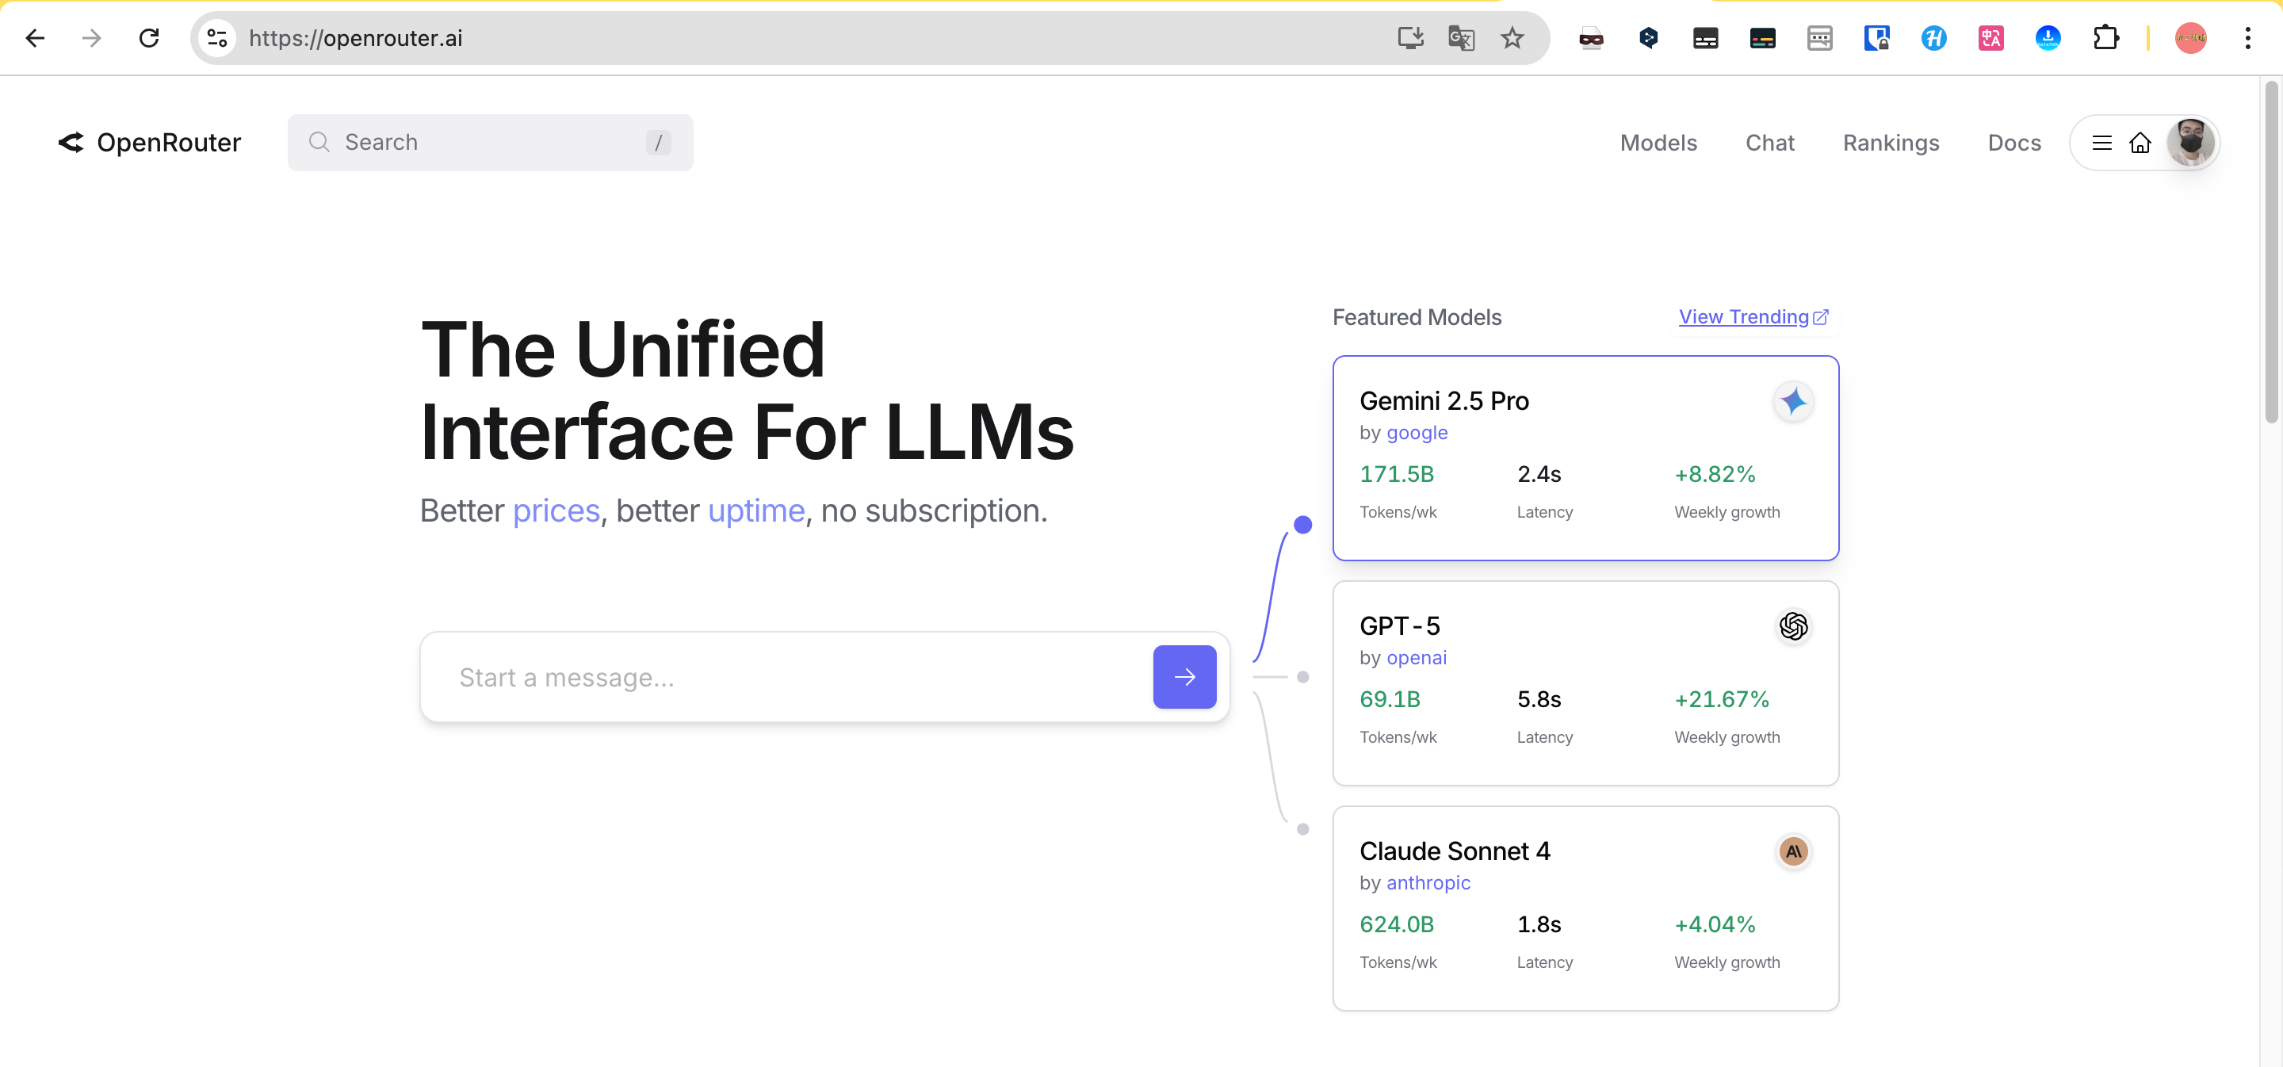View site information in the address bar
The height and width of the screenshot is (1067, 2283).
217,38
